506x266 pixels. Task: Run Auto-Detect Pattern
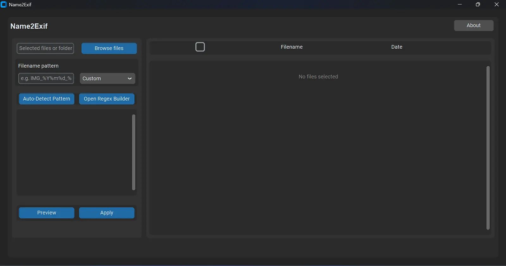pos(46,99)
